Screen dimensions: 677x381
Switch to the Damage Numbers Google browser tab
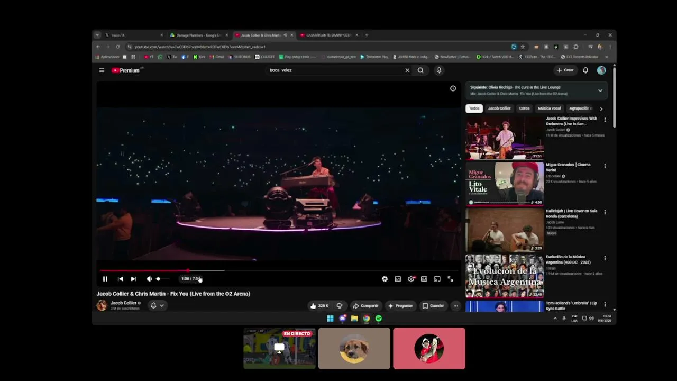(x=199, y=35)
